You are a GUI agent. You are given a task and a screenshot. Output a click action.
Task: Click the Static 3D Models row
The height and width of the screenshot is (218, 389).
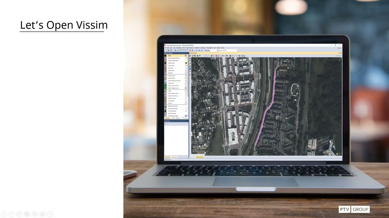176,113
